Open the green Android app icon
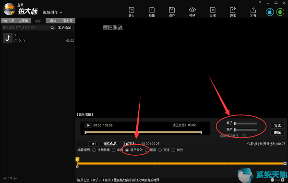This screenshot has height=183, width=288. 280,12
